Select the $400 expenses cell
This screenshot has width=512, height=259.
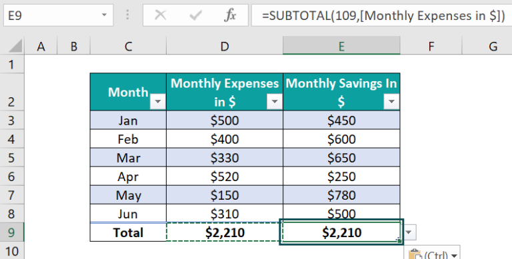point(225,139)
